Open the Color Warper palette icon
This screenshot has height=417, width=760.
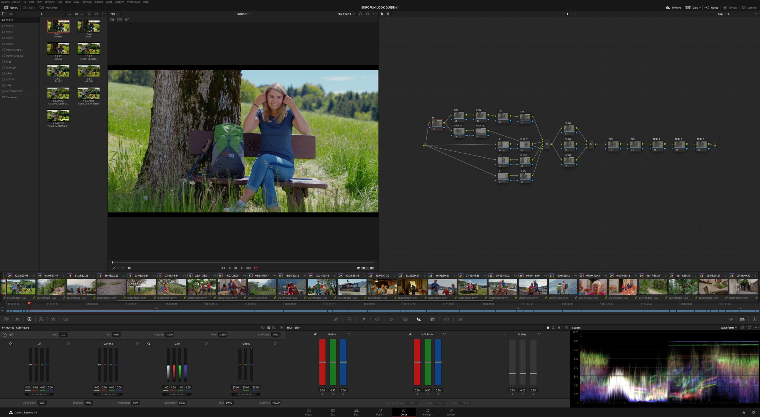coord(349,319)
